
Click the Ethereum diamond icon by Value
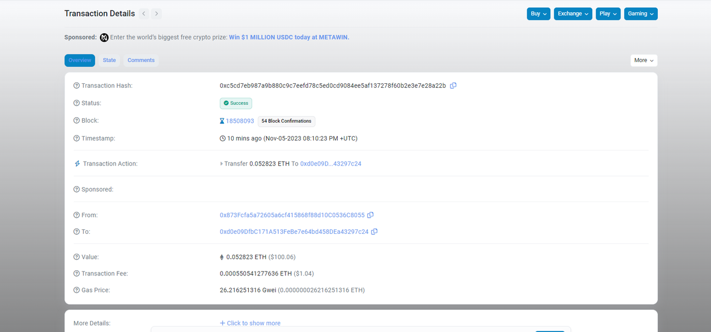(222, 257)
